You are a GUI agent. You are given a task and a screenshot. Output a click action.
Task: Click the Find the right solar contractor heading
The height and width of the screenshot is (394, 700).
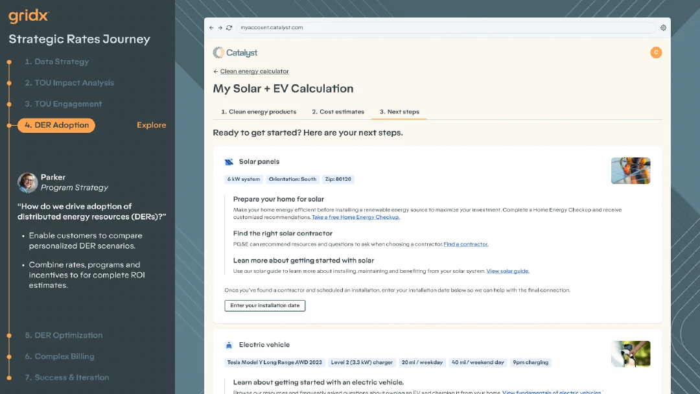(x=283, y=233)
